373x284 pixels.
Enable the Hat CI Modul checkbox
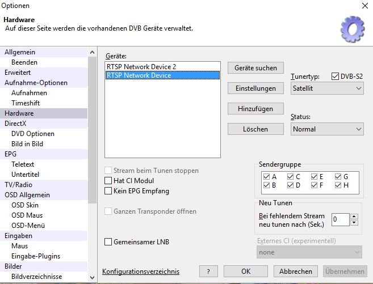pos(109,181)
